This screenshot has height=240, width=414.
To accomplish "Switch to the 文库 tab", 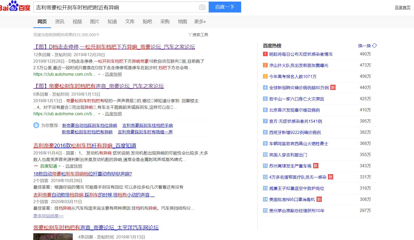I will click(130, 22).
